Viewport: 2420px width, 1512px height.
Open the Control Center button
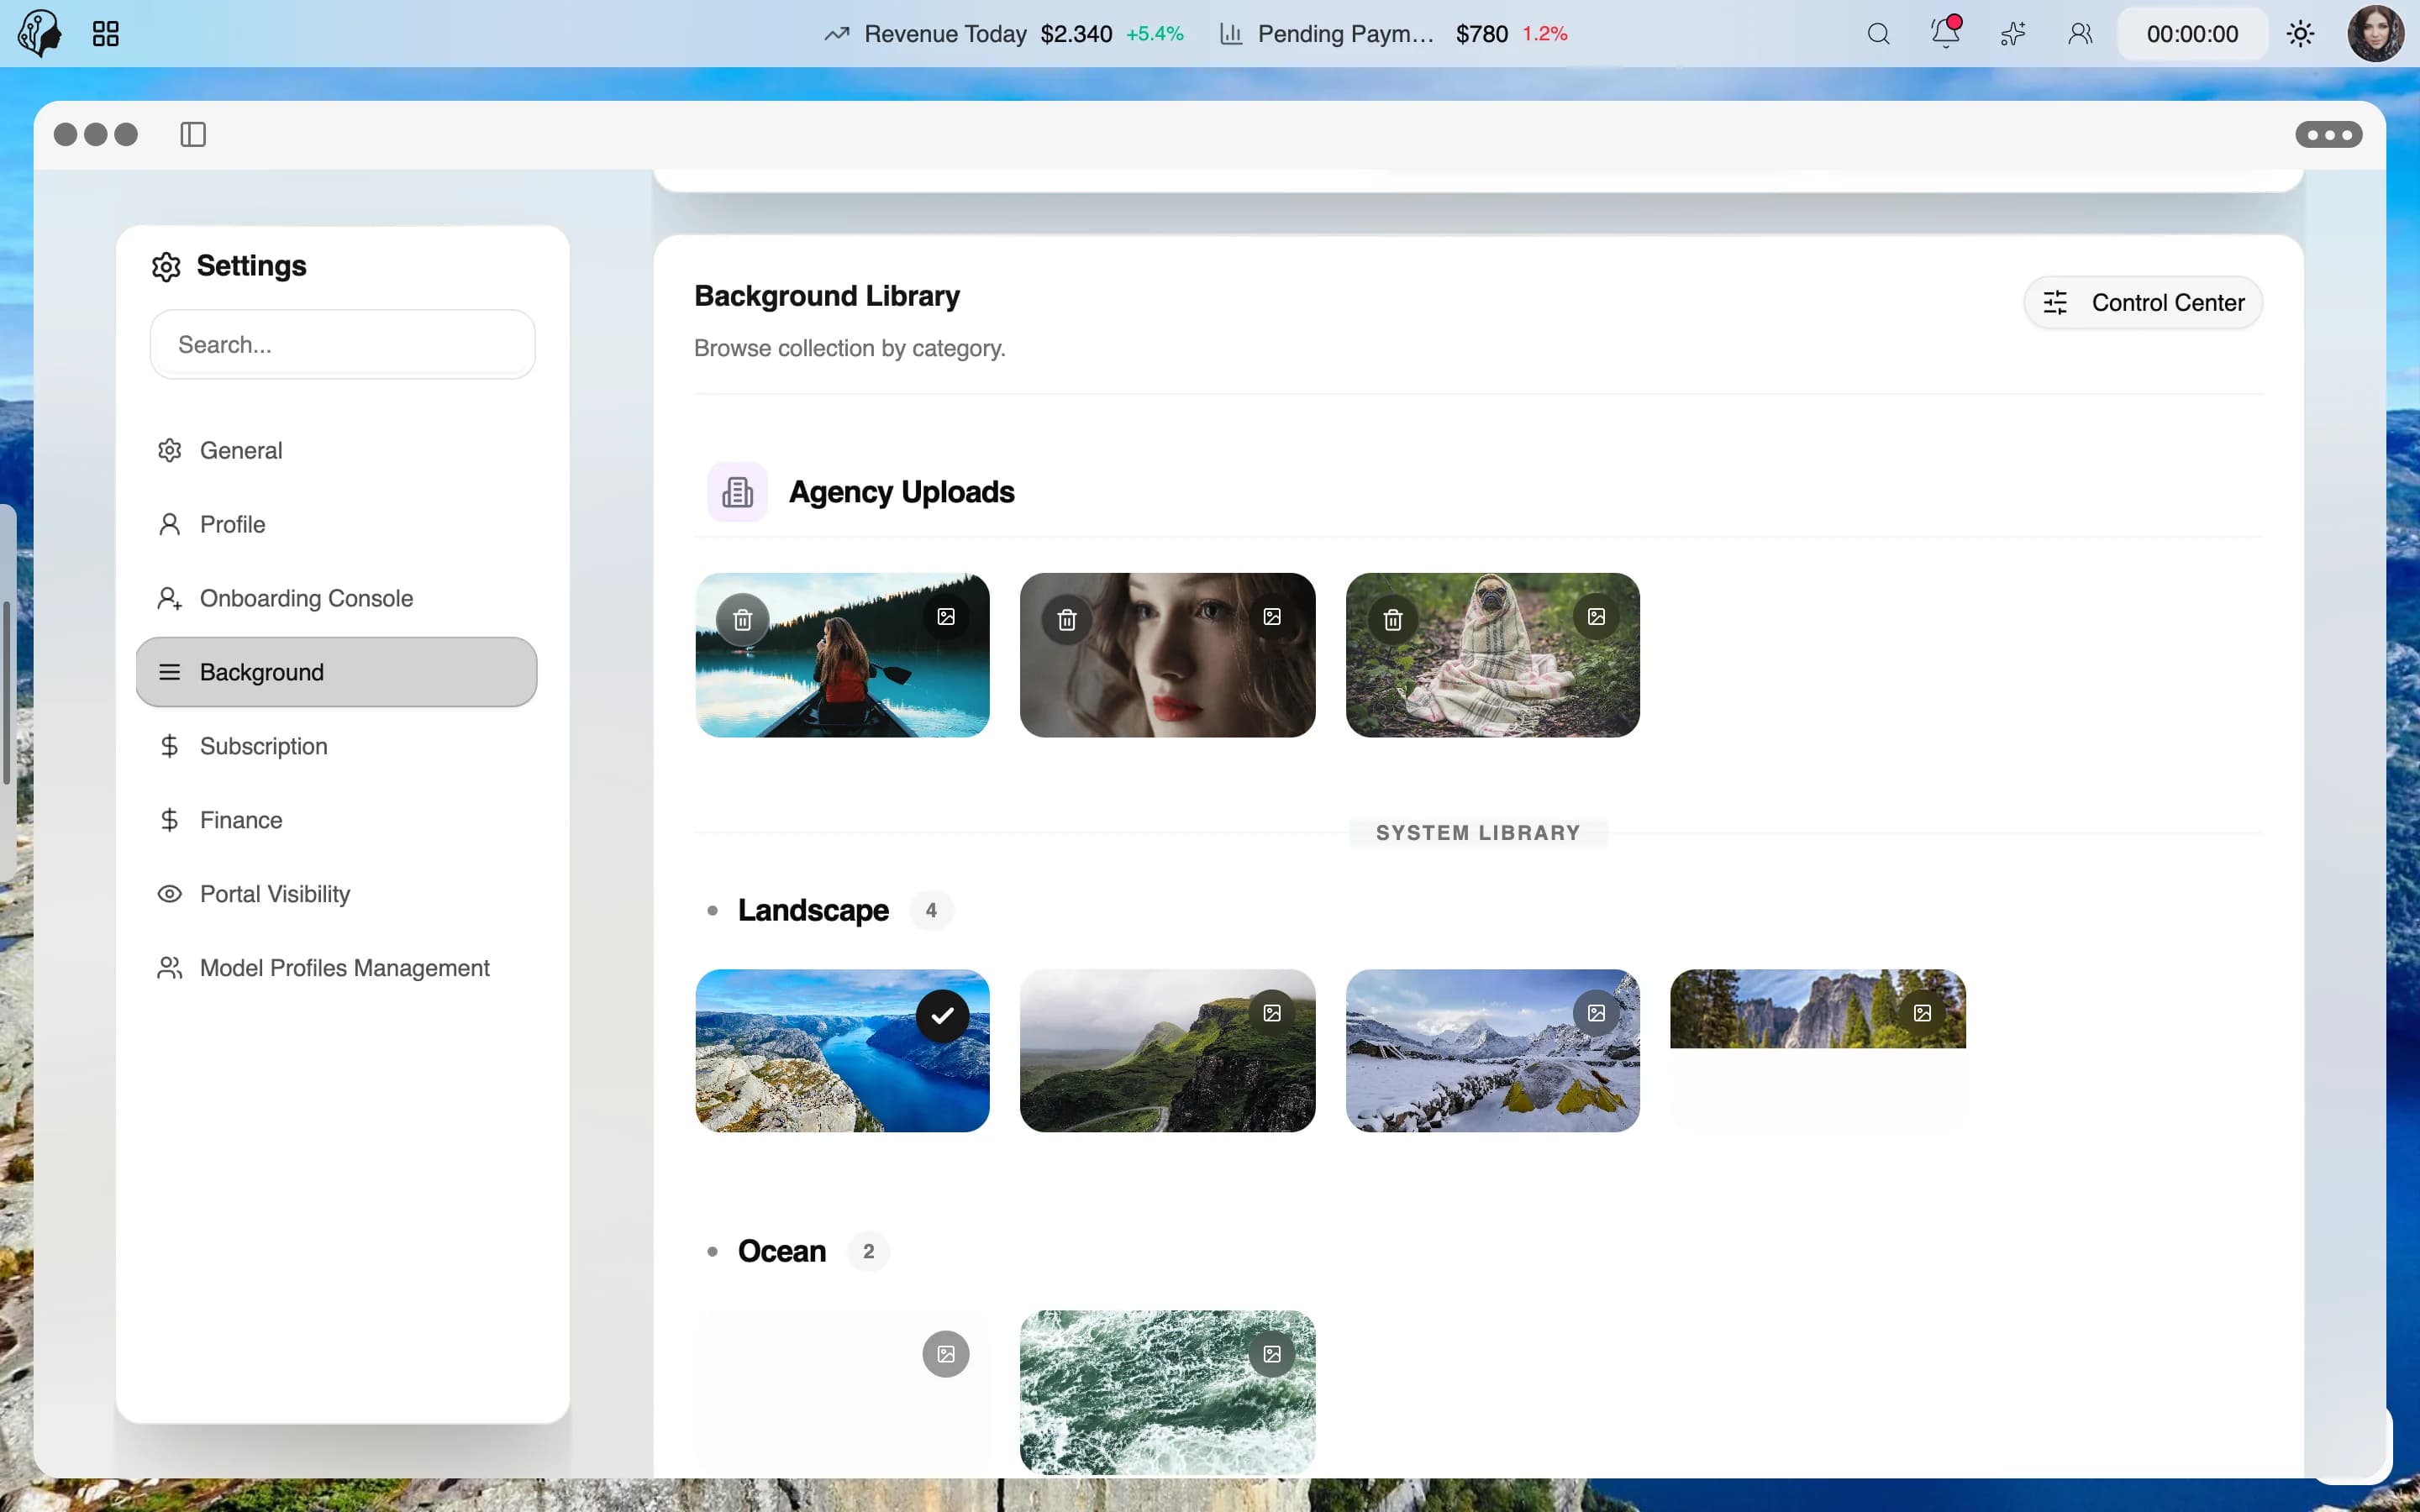click(x=2143, y=302)
